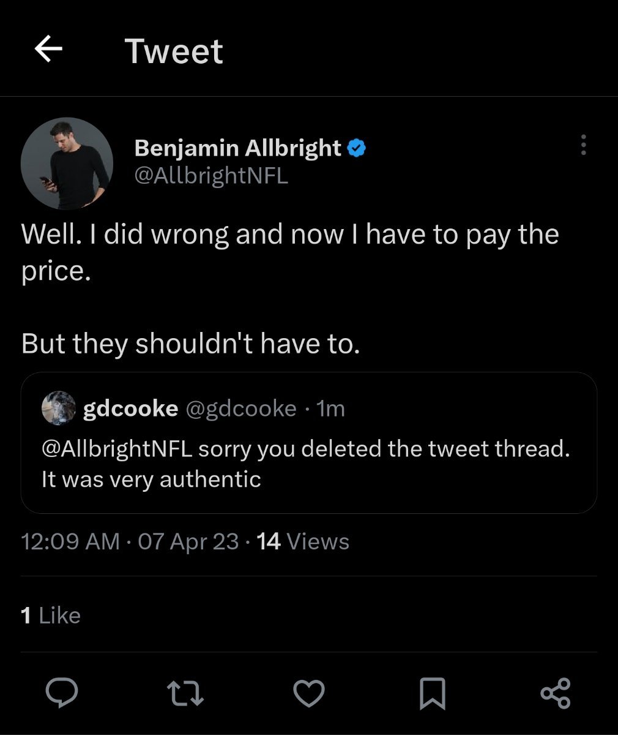This screenshot has width=618, height=735.
Task: Open the three-dot more options menu
Action: pos(583,145)
